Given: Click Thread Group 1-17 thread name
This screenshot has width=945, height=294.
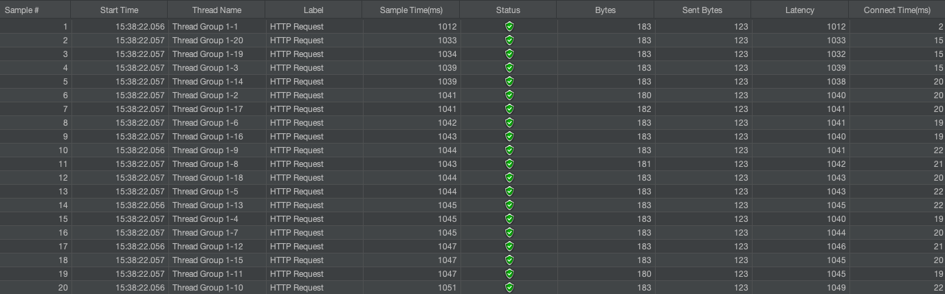Looking at the screenshot, I should [216, 109].
